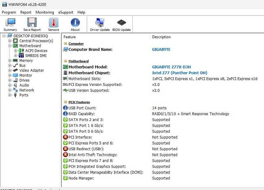
Task: Click the ACPI Devices plug icon
Action: pos(21,51)
